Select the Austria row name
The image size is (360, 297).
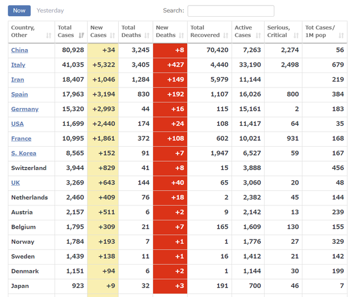point(22,212)
